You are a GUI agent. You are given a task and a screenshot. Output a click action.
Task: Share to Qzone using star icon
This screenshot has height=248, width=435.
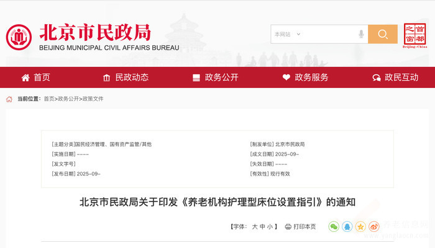361,227
